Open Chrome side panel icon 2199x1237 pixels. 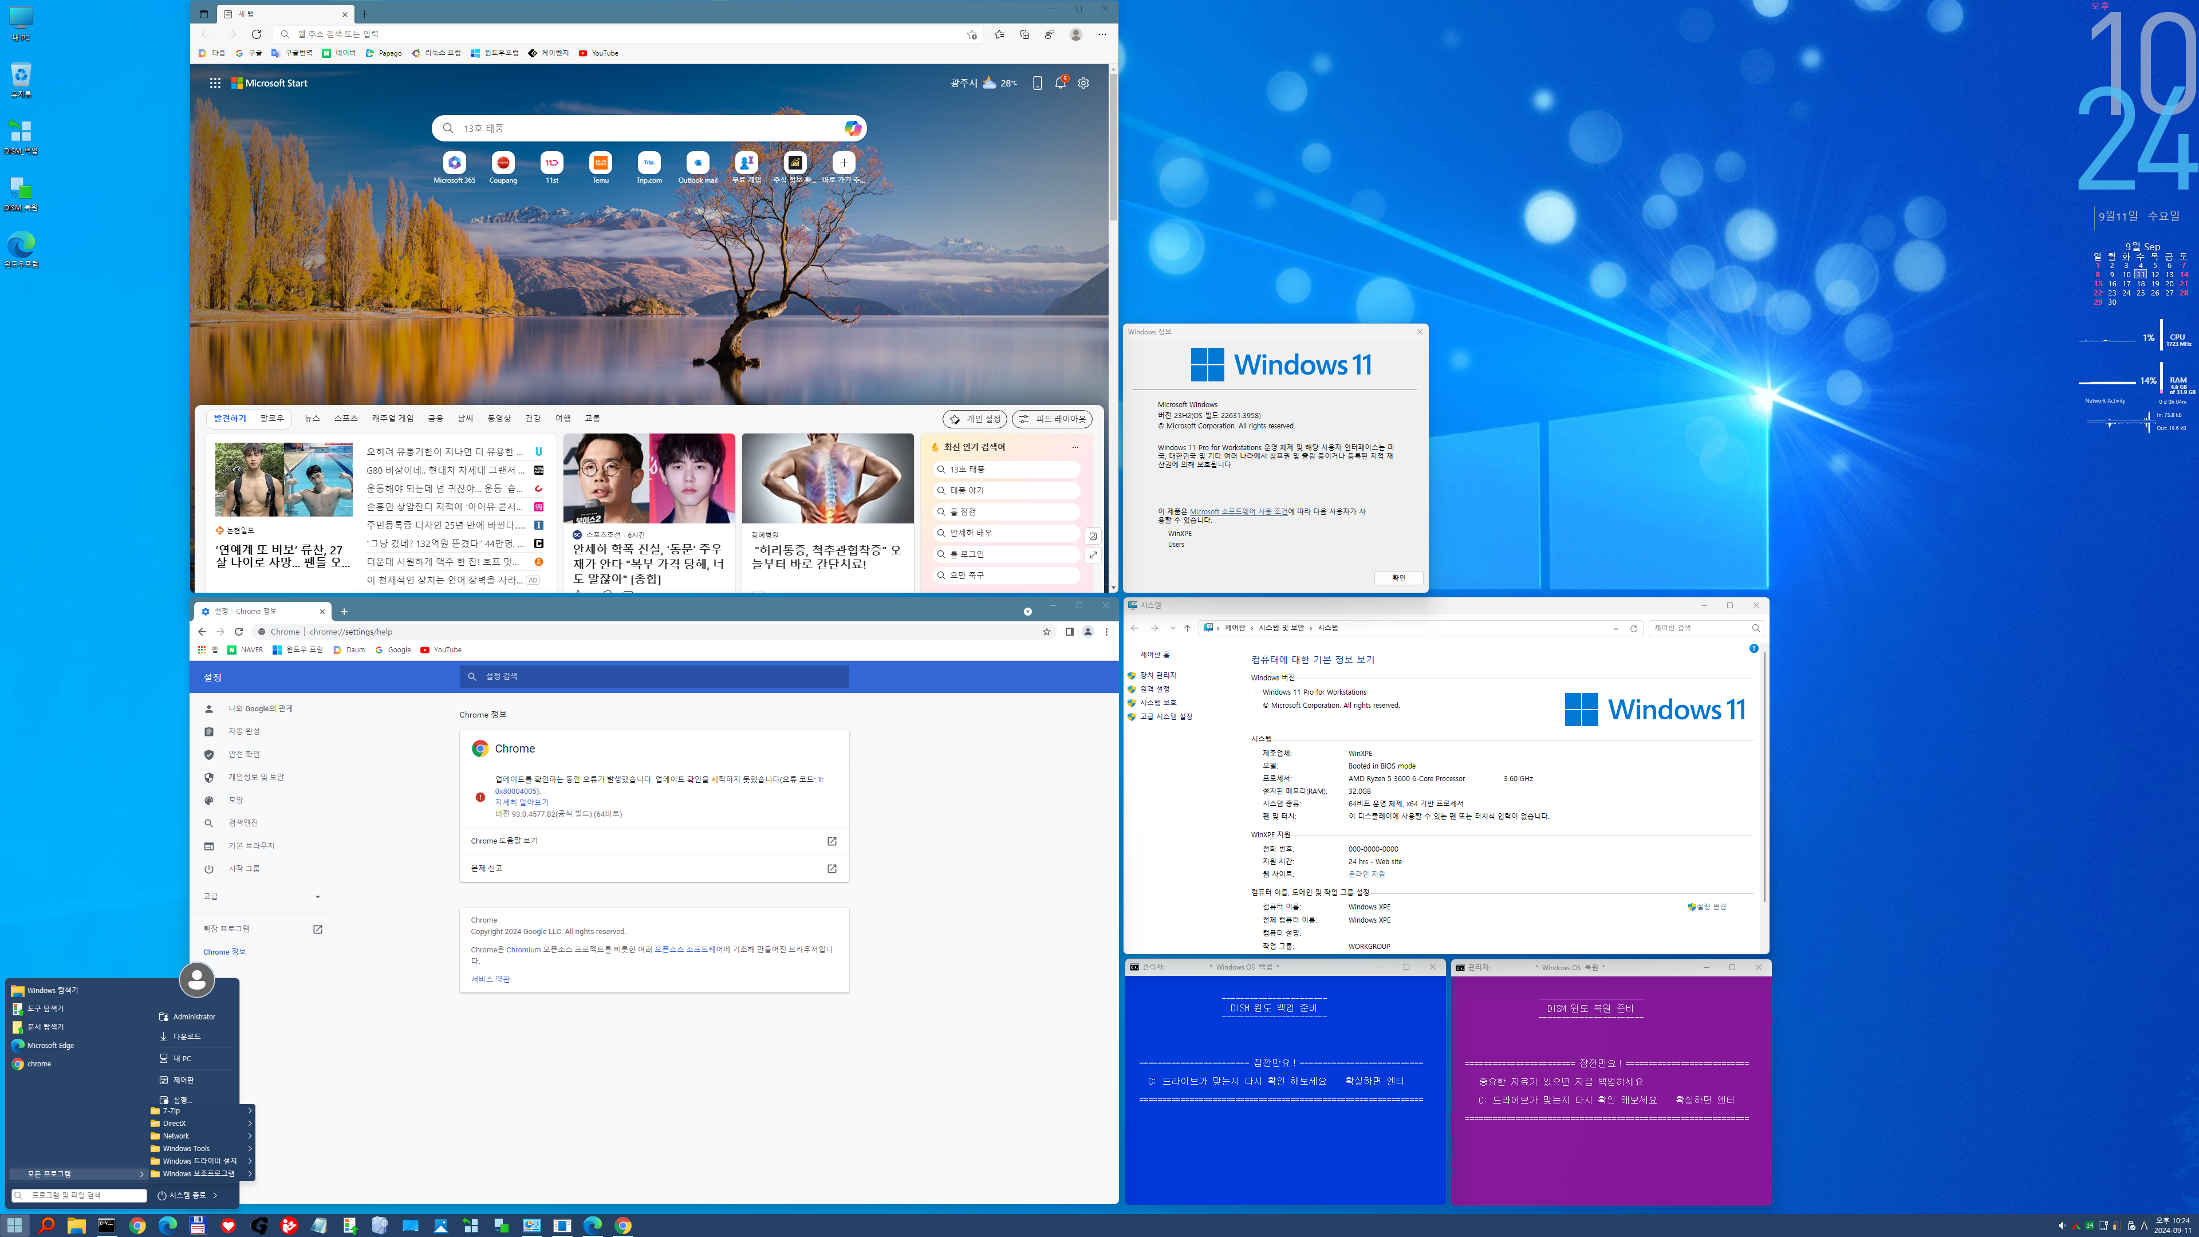tap(1069, 632)
